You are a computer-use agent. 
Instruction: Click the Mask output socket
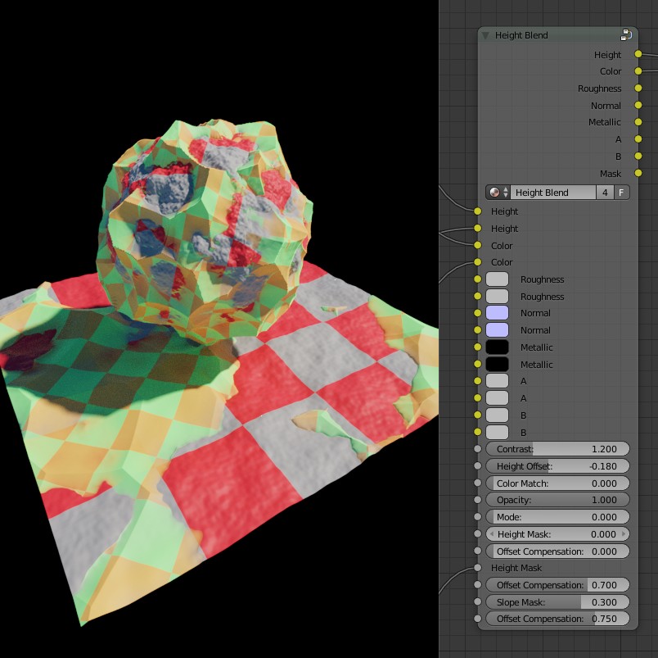[x=640, y=174]
